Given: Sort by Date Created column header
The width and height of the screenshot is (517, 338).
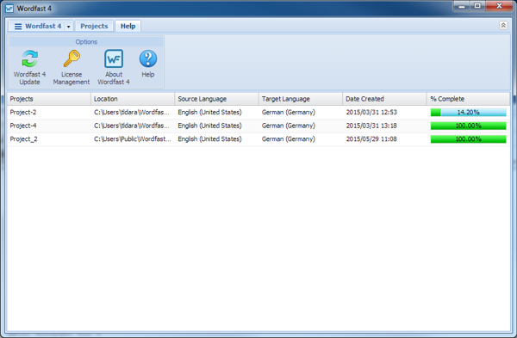Looking at the screenshot, I should pyautogui.click(x=384, y=99).
